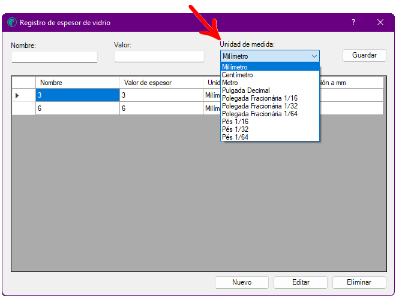
Task: Click the application icon in title bar
Action: (x=12, y=22)
